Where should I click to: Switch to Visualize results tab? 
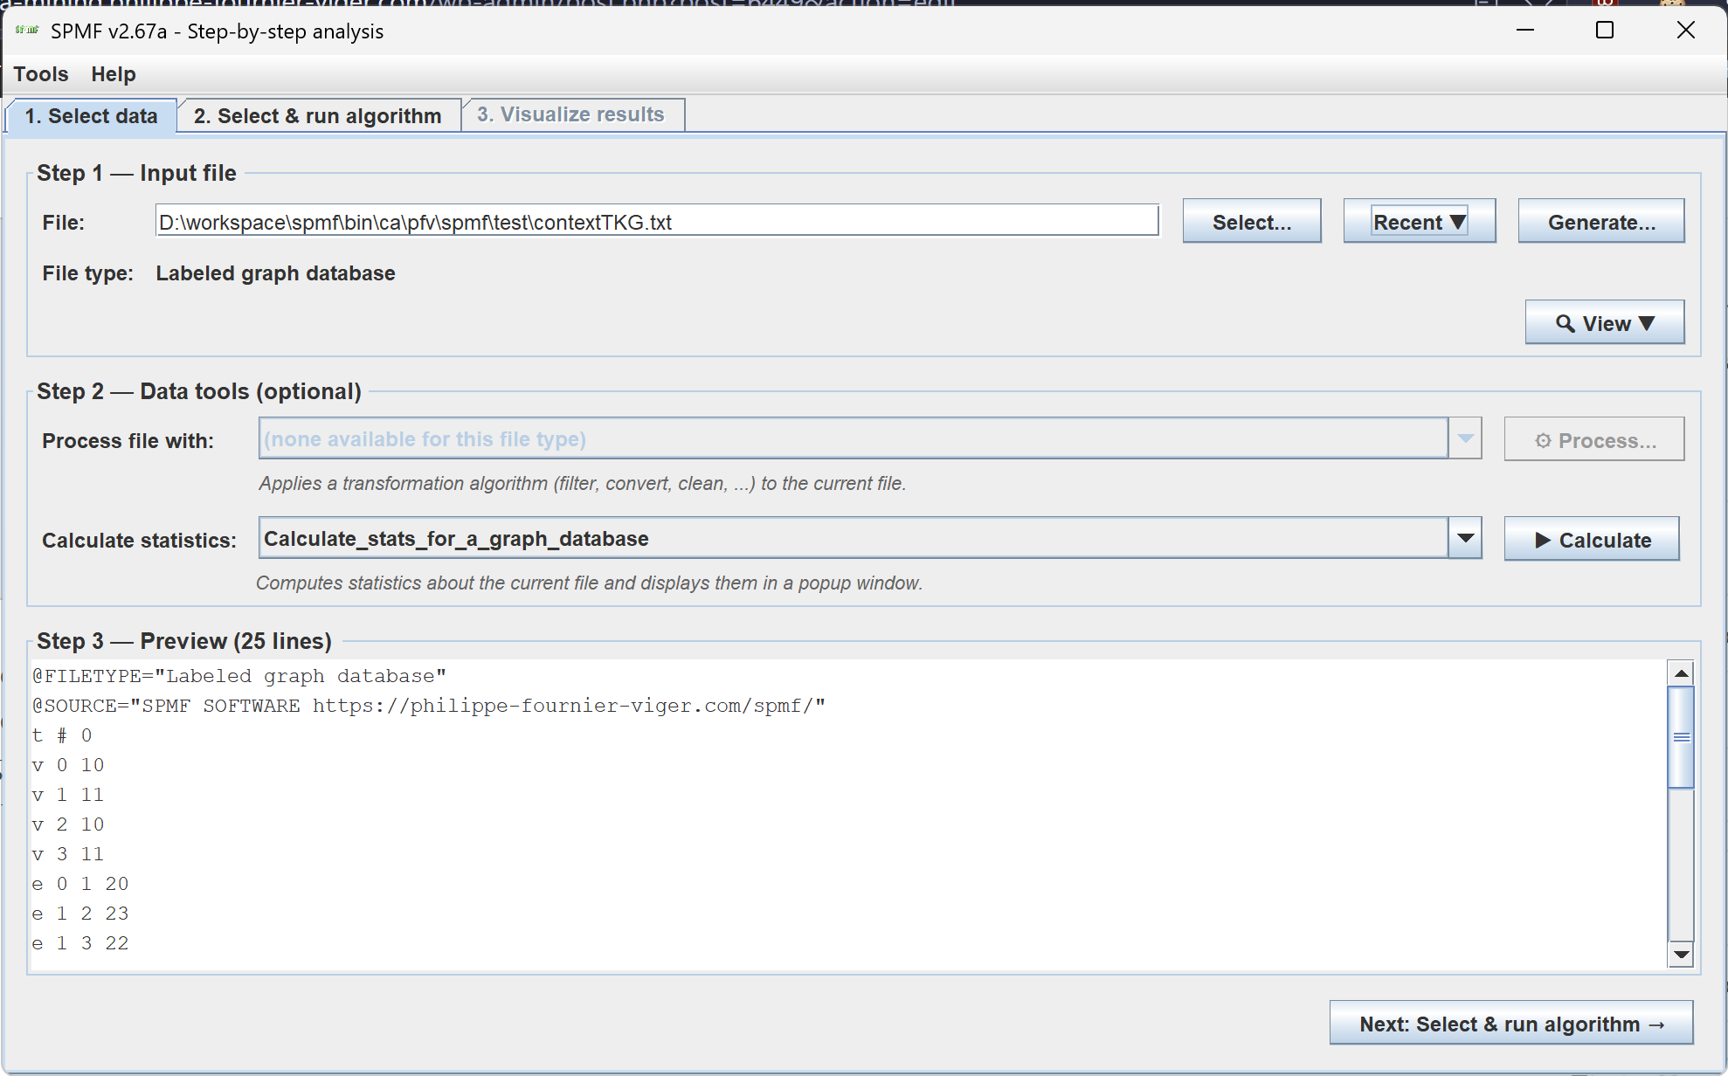(x=571, y=114)
